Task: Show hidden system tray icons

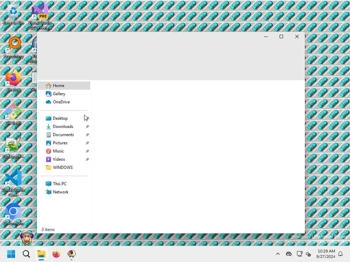Action: (278, 254)
